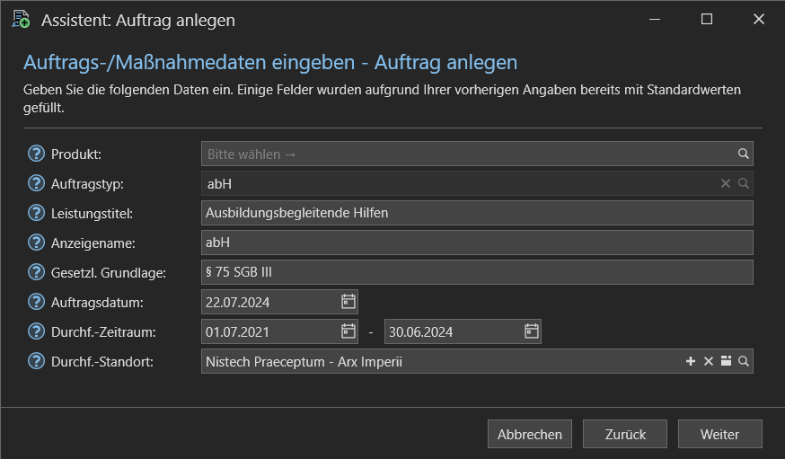Open calendar for Durchf.-Zeitraum start date

[348, 331]
